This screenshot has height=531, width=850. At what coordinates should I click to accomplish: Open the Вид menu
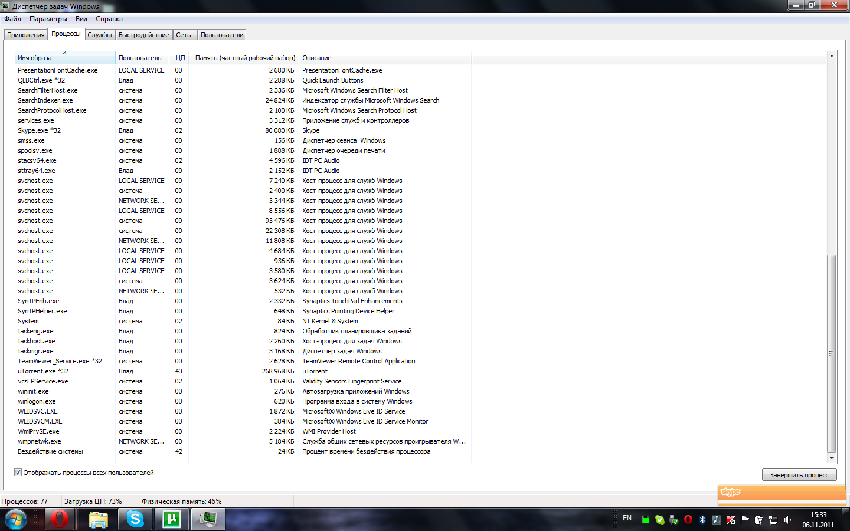pyautogui.click(x=81, y=19)
